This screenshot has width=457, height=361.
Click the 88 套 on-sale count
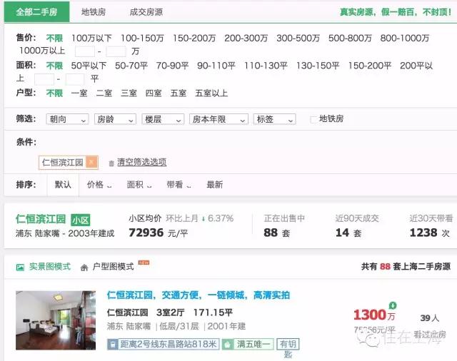(x=277, y=233)
